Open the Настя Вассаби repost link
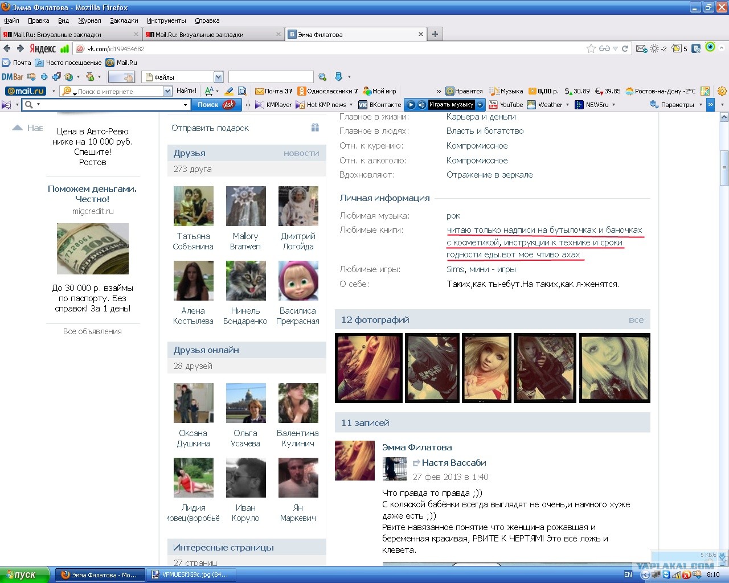This screenshot has width=729, height=583. [454, 463]
